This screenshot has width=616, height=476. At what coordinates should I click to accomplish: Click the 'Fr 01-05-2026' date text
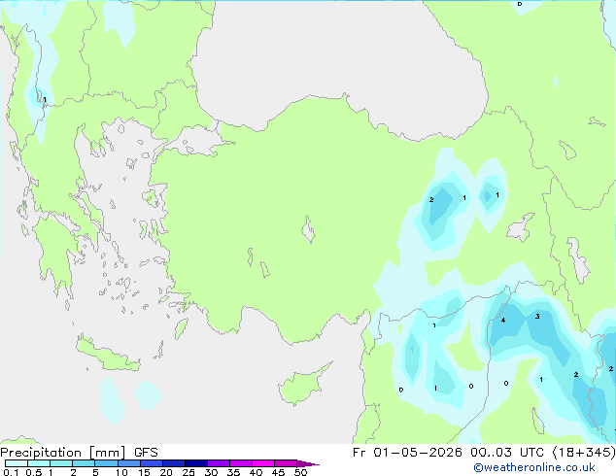click(407, 453)
